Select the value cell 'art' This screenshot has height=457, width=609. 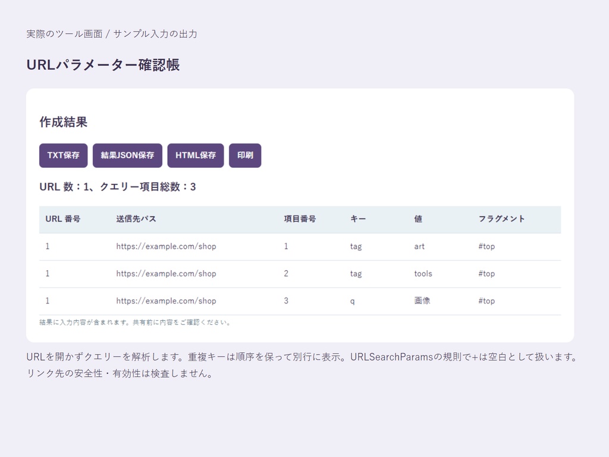[419, 246]
